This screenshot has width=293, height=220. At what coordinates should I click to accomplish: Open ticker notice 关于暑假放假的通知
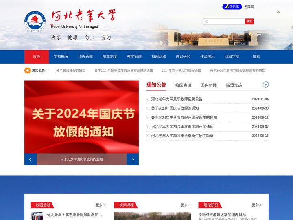pyautogui.click(x=71, y=70)
